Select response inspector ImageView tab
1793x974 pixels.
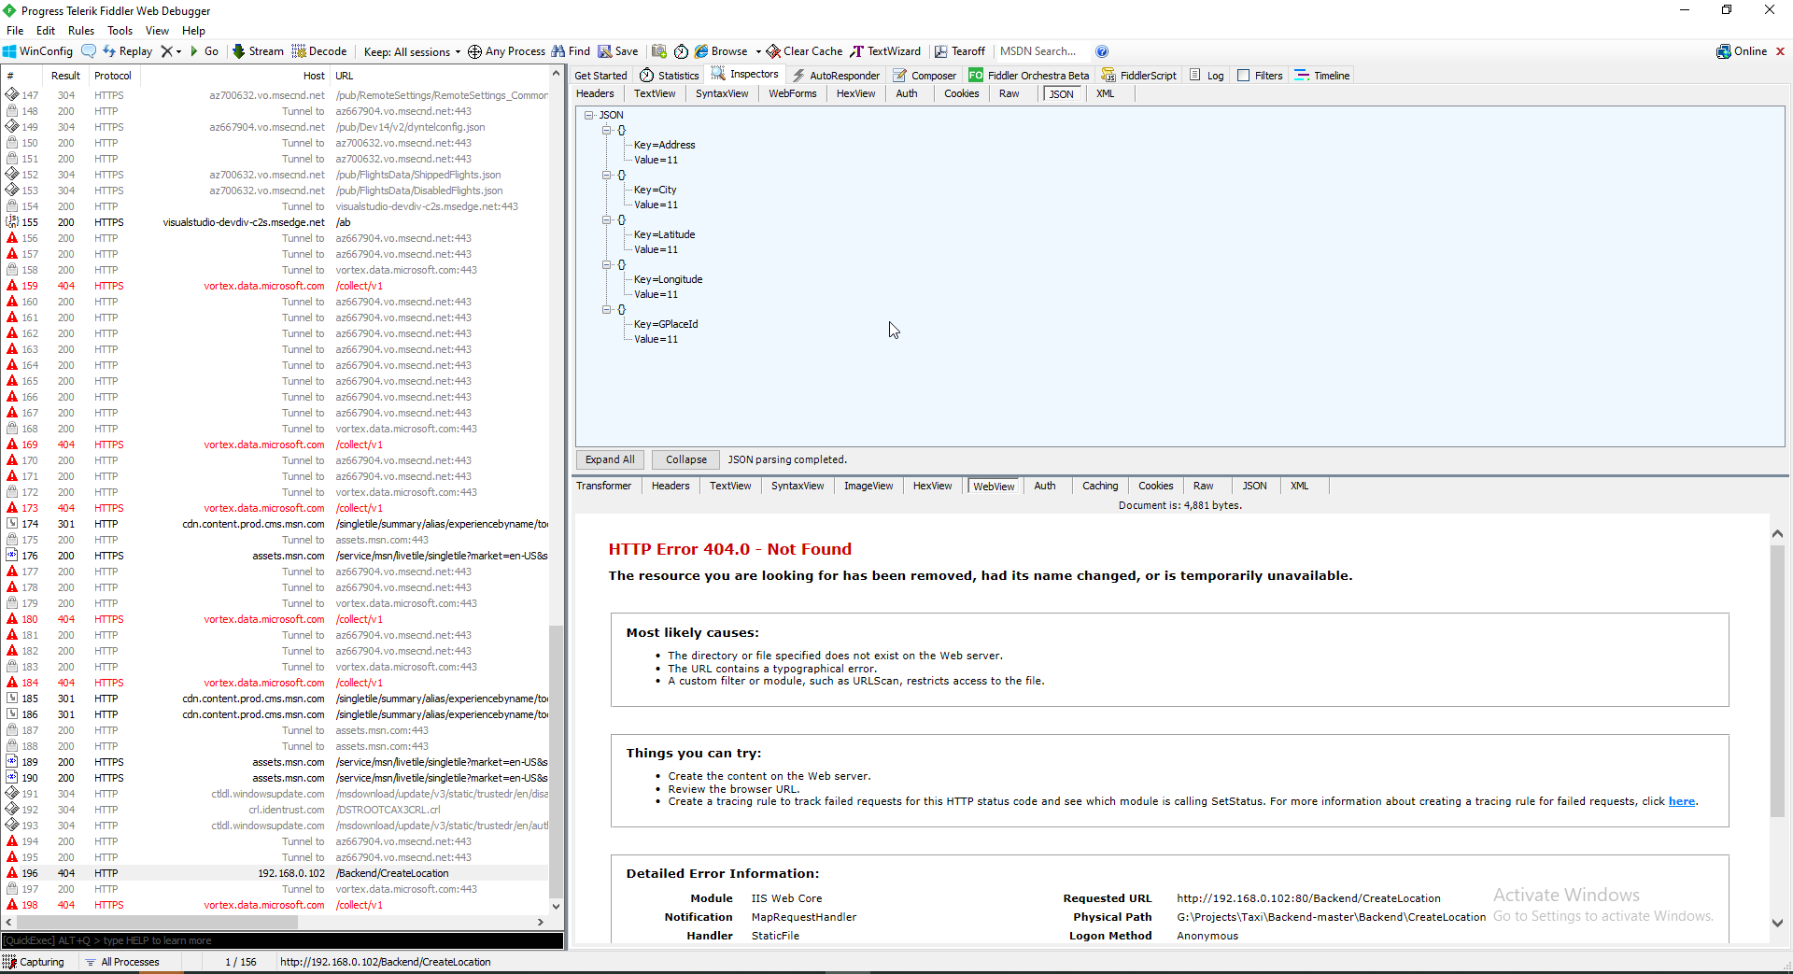(x=868, y=486)
